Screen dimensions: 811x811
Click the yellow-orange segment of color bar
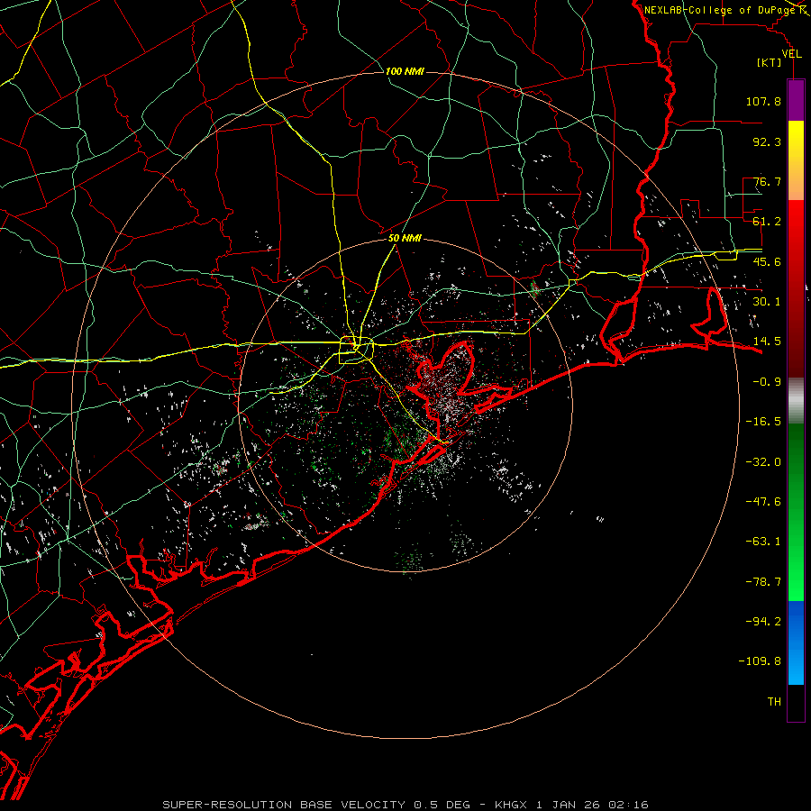click(x=796, y=160)
